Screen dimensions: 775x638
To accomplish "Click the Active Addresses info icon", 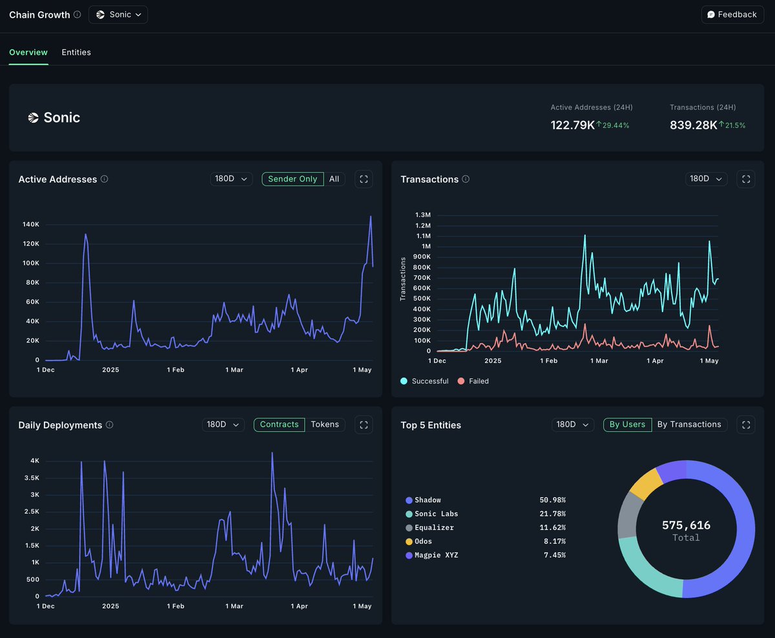I will [105, 179].
